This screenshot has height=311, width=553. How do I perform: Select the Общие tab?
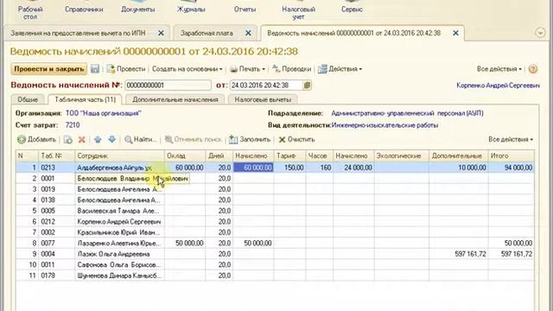tap(28, 100)
